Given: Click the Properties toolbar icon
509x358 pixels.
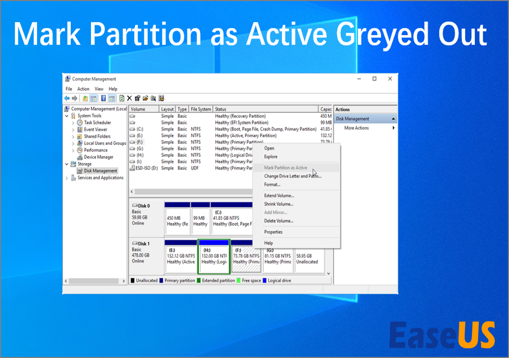Looking at the screenshot, I should 137,98.
